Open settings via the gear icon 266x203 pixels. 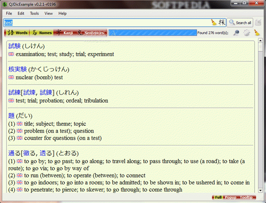tap(246, 32)
